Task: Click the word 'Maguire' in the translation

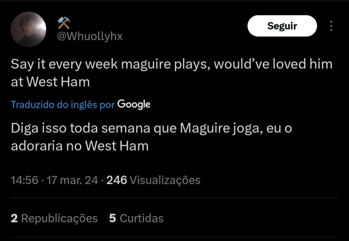Action: point(201,128)
